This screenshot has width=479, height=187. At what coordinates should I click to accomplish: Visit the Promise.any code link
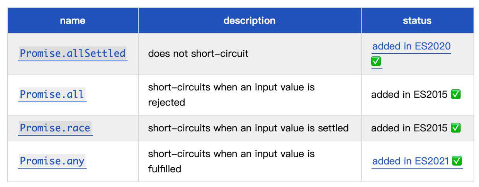tap(52, 161)
